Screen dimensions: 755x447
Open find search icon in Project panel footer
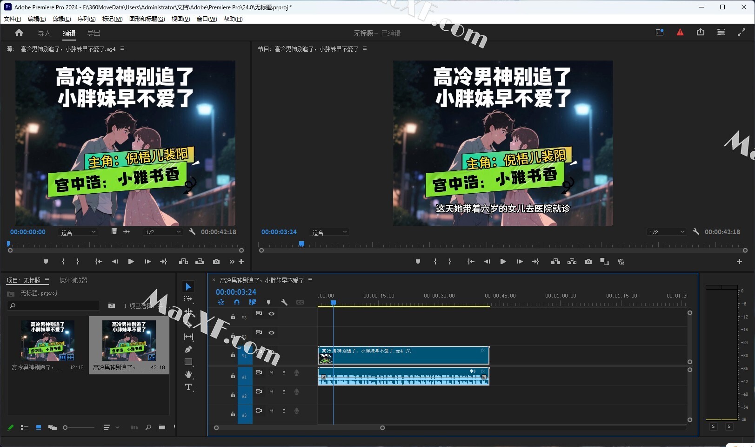pos(148,427)
